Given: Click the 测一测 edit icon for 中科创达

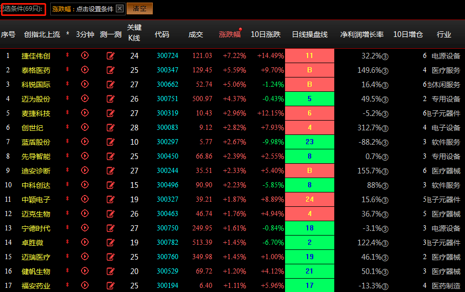Looking at the screenshot, I should coord(111,185).
